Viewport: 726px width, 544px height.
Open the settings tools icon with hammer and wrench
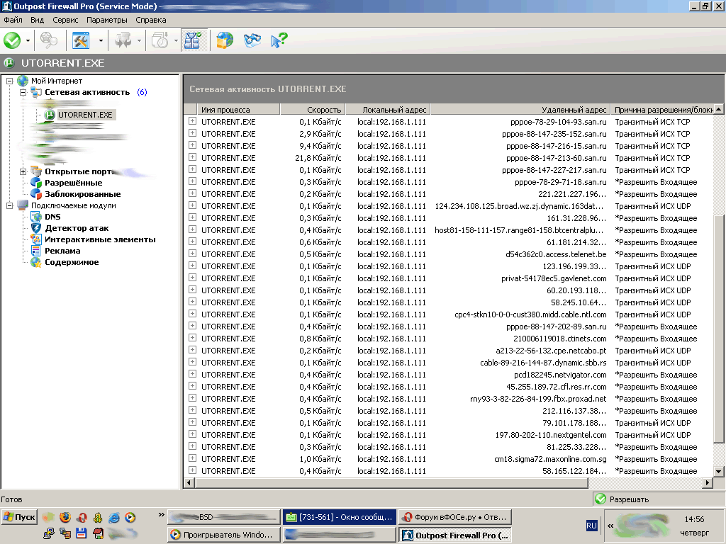click(81, 40)
